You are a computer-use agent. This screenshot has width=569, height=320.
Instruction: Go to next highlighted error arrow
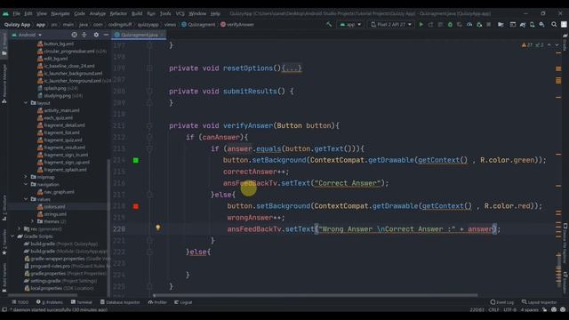tap(557, 45)
